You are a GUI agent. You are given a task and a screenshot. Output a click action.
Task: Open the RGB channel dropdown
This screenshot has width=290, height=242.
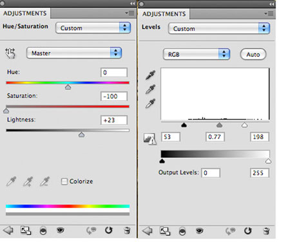[x=197, y=54]
